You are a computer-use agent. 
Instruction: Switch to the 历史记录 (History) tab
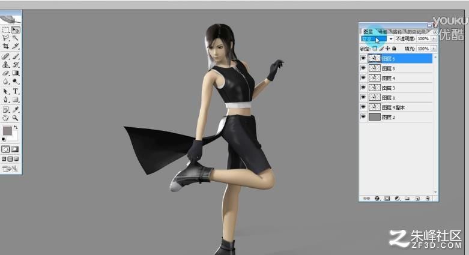coord(416,32)
